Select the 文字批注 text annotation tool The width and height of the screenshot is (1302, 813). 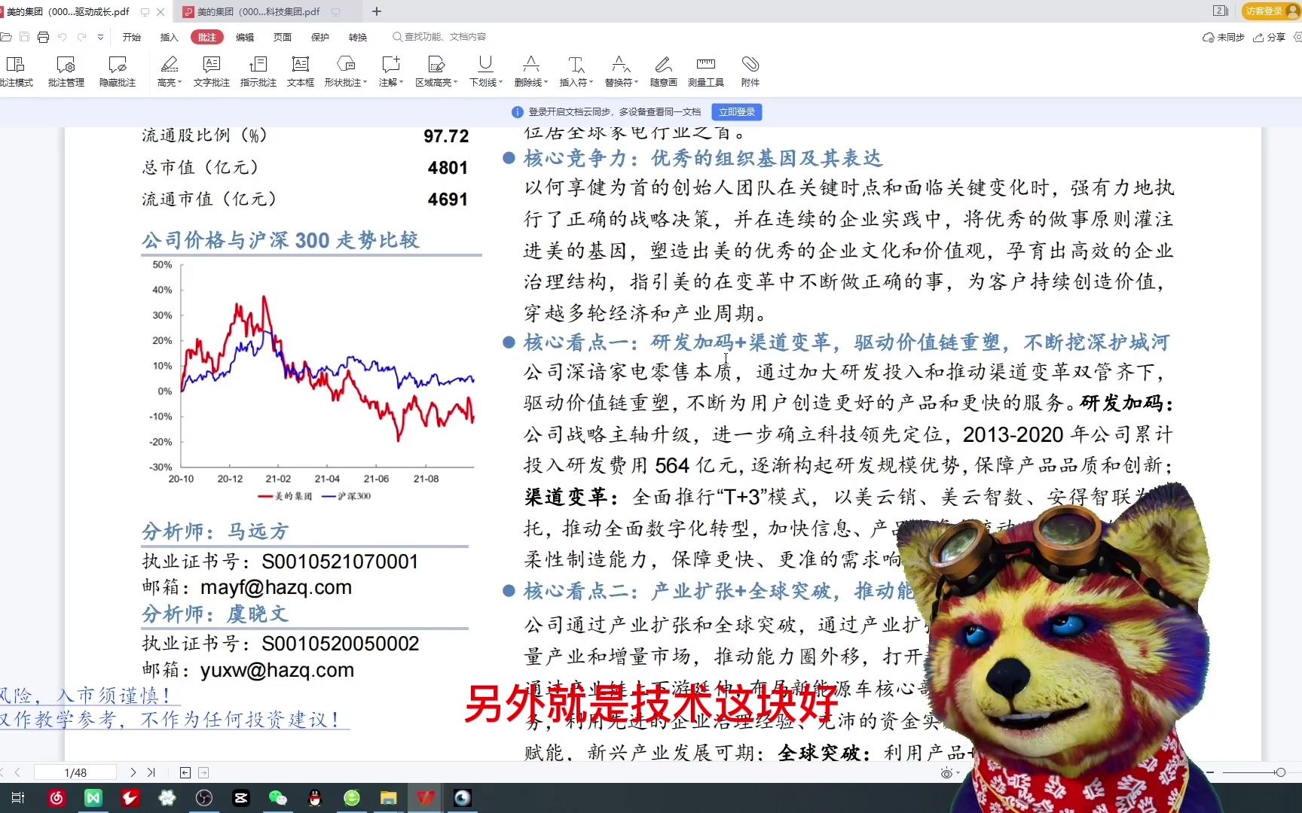pyautogui.click(x=211, y=72)
